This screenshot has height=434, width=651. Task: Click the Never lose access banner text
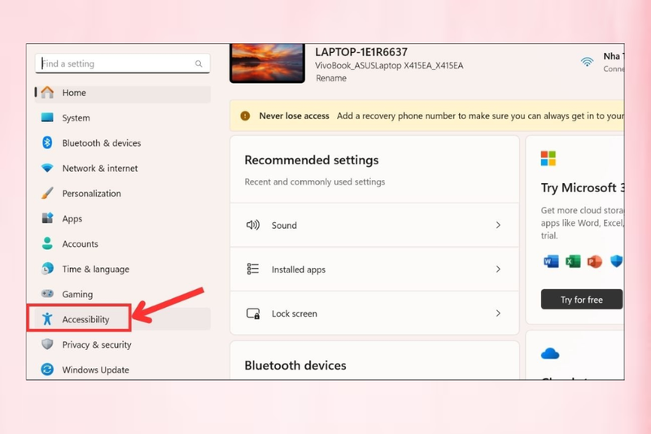tap(294, 116)
